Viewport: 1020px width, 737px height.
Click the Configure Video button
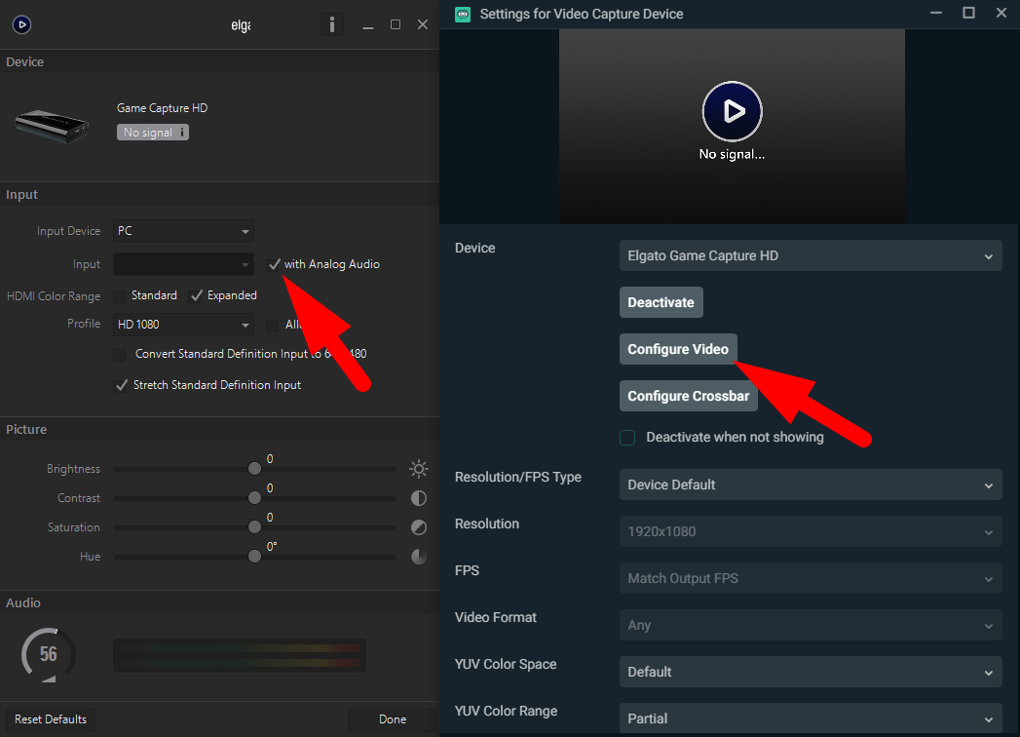tap(678, 350)
